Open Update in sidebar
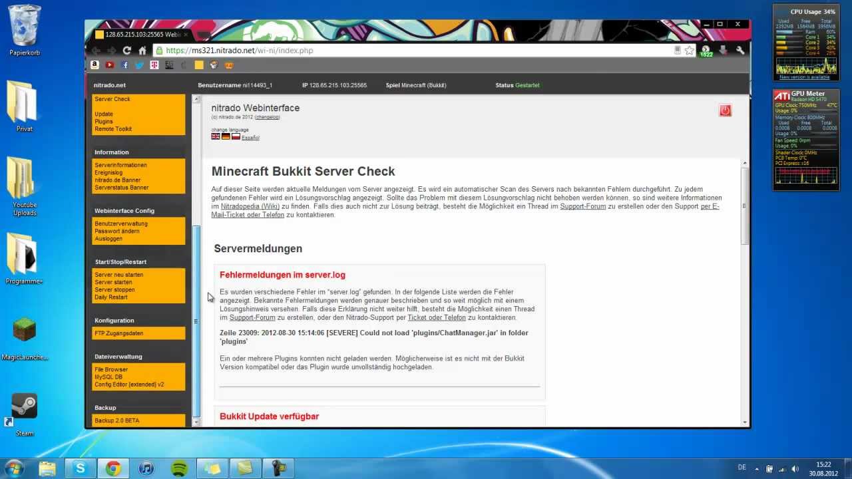The width and height of the screenshot is (852, 479). coord(103,114)
